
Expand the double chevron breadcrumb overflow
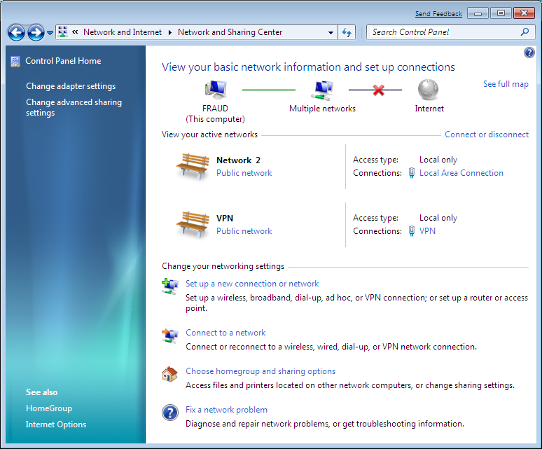75,32
